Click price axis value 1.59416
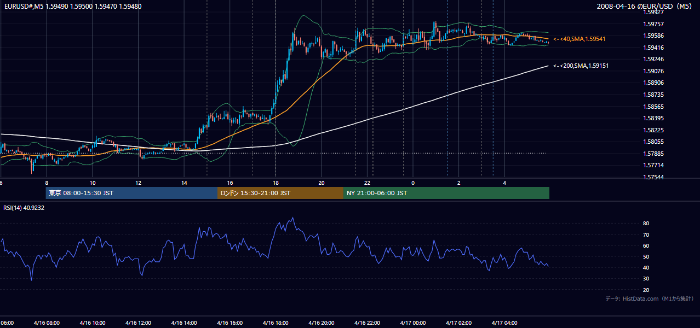700x328 pixels. pos(653,48)
